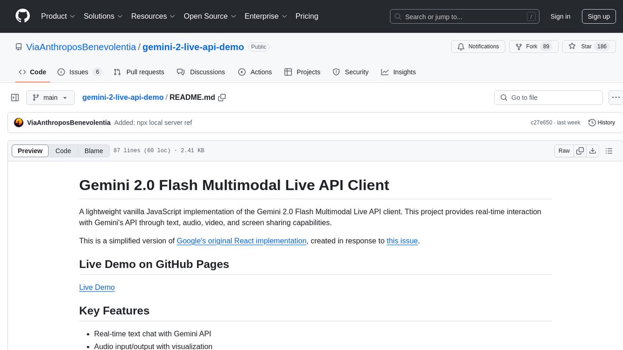Click the Issues count badge 6

coord(97,72)
